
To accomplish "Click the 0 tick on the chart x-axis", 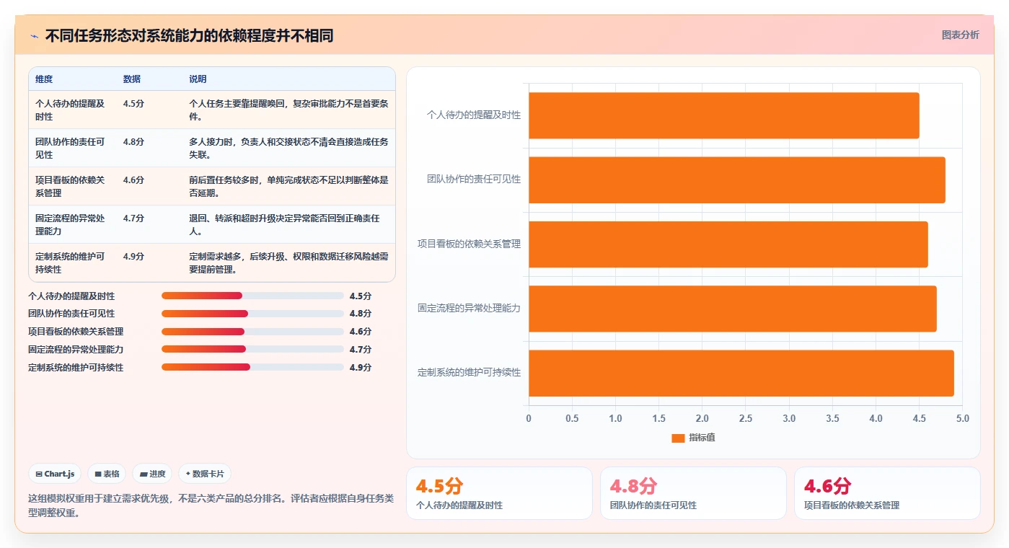I will click(529, 418).
